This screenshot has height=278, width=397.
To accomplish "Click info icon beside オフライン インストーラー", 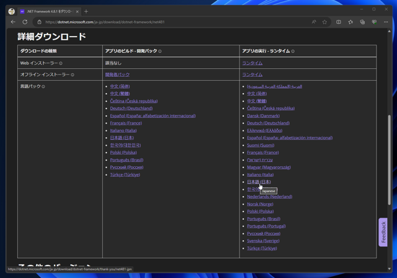I will (x=73, y=74).
